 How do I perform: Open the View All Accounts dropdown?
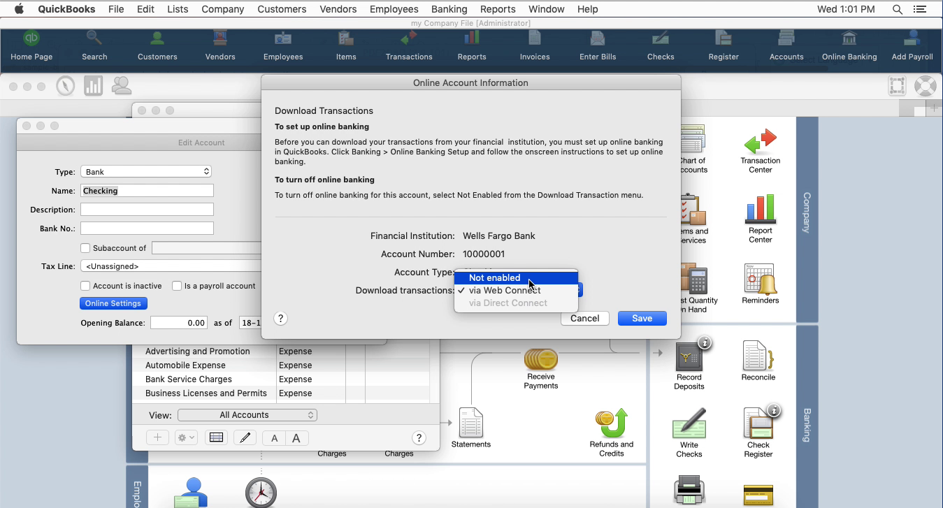point(247,415)
